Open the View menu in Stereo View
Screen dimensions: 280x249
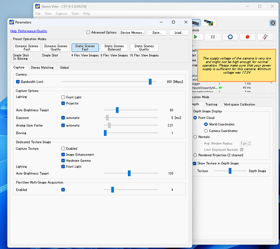[x=48, y=14]
